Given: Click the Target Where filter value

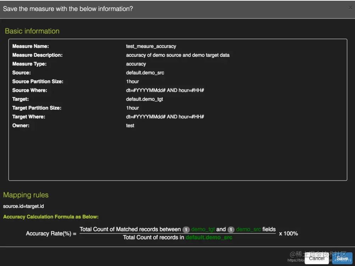Looking at the screenshot, I should click(165, 117).
